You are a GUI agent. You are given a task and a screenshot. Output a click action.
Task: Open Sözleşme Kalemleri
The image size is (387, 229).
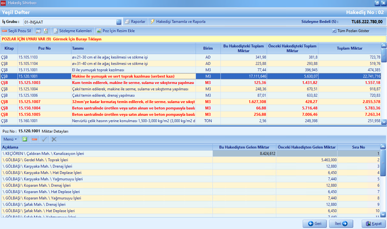click(73, 31)
